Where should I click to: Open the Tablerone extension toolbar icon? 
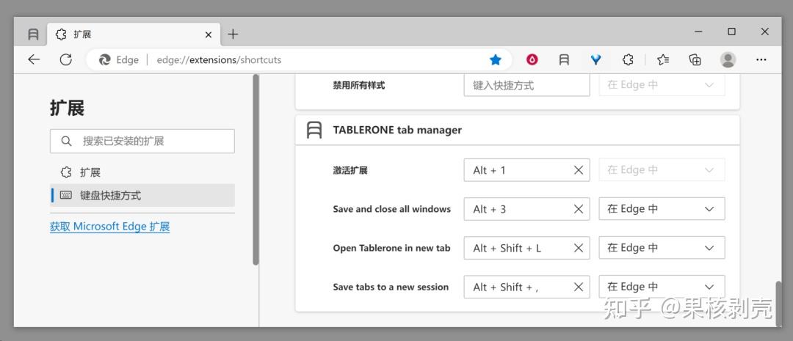[564, 60]
